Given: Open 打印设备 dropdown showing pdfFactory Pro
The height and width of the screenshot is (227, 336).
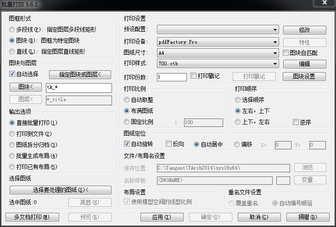Looking at the screenshot, I should (218, 42).
